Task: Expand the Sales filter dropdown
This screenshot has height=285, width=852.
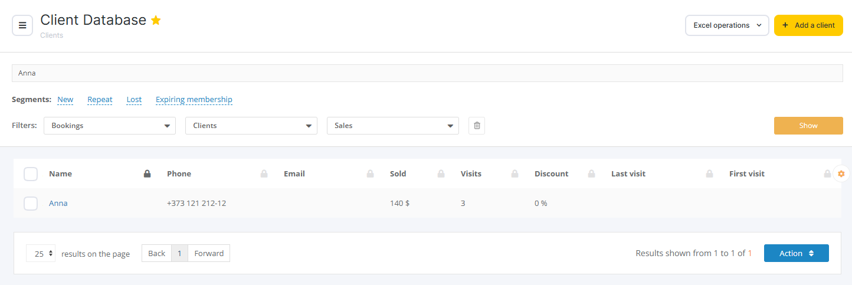Action: click(393, 126)
